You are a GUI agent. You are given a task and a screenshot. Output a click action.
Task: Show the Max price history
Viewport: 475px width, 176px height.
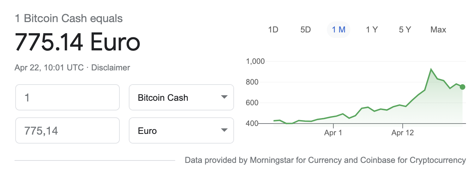438,30
